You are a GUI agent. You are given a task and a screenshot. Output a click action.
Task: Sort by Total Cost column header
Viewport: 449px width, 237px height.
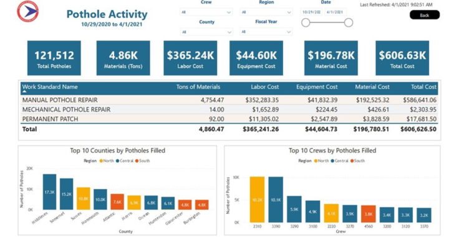[x=424, y=87]
